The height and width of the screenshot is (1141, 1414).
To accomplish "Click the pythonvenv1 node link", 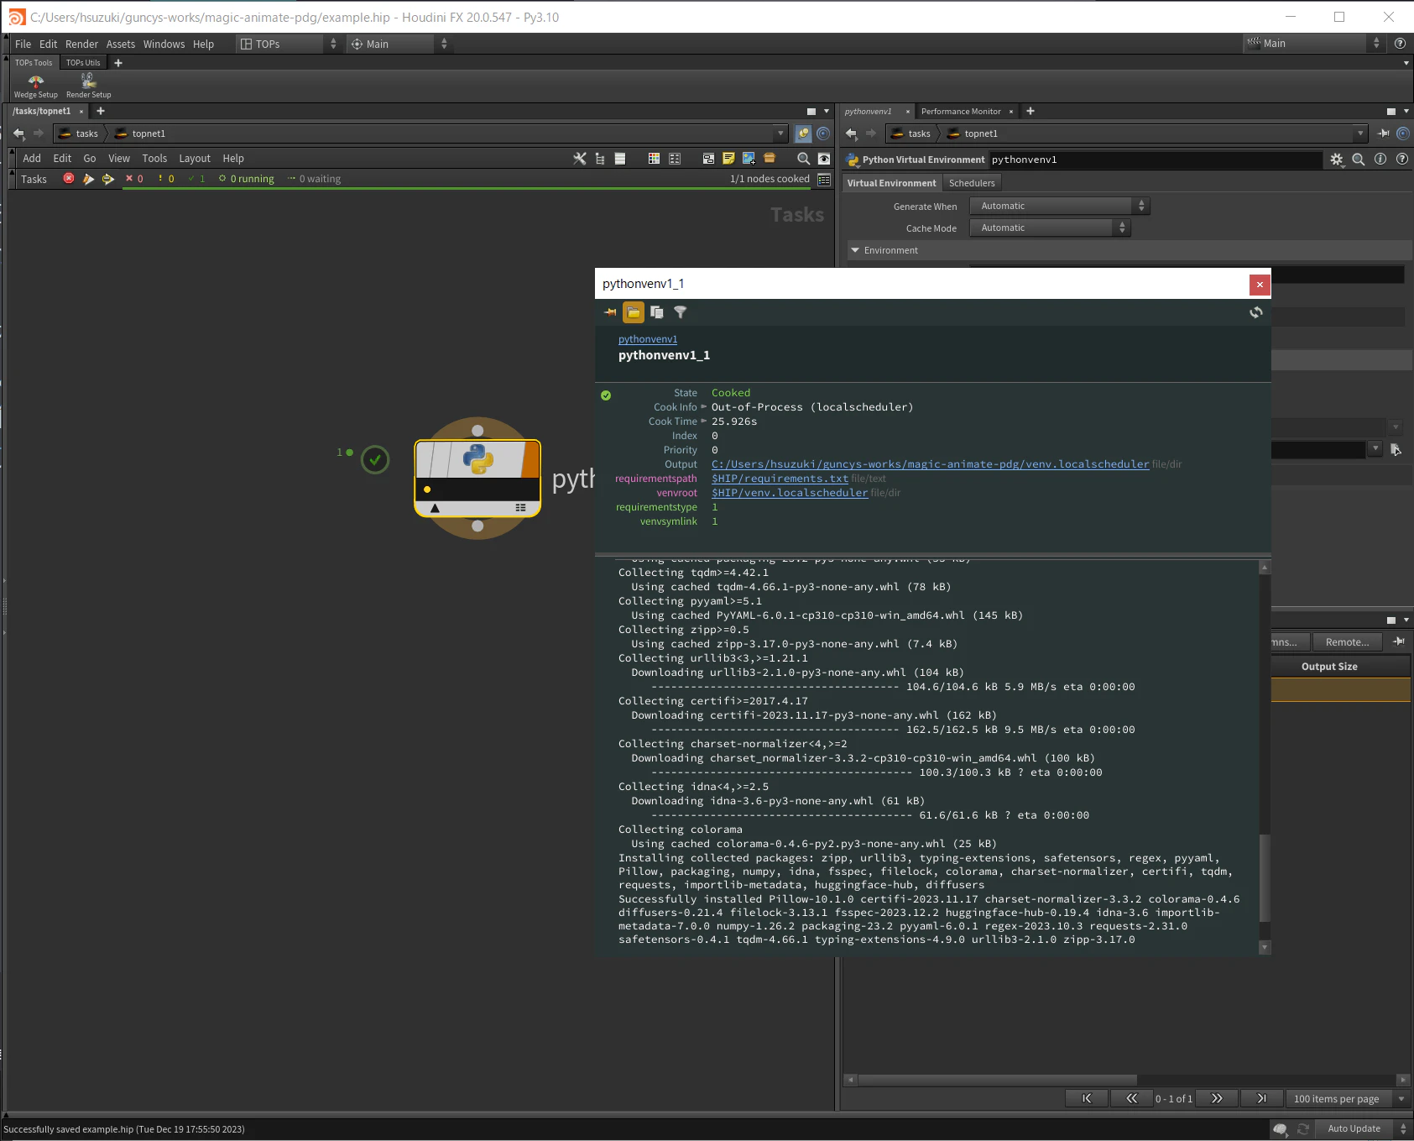I will (648, 339).
